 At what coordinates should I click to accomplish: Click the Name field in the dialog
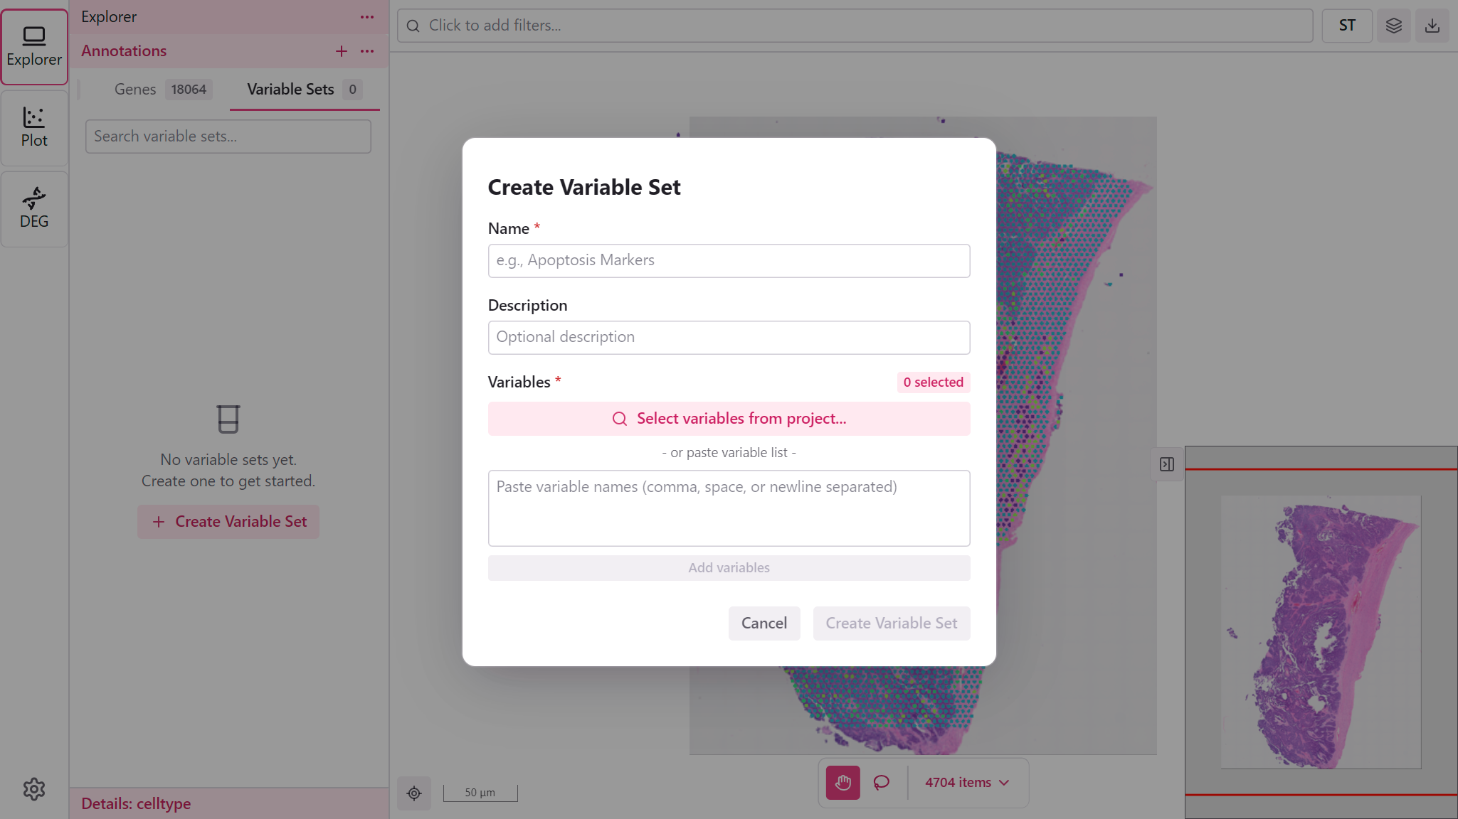(728, 260)
